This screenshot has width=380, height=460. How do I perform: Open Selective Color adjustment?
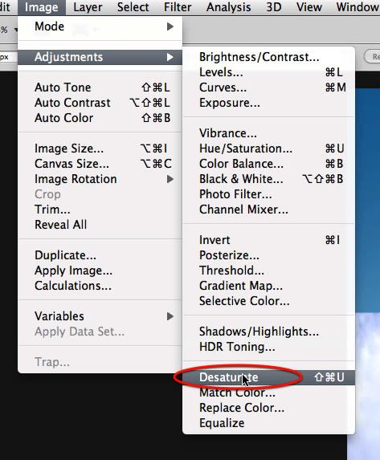pos(268,301)
